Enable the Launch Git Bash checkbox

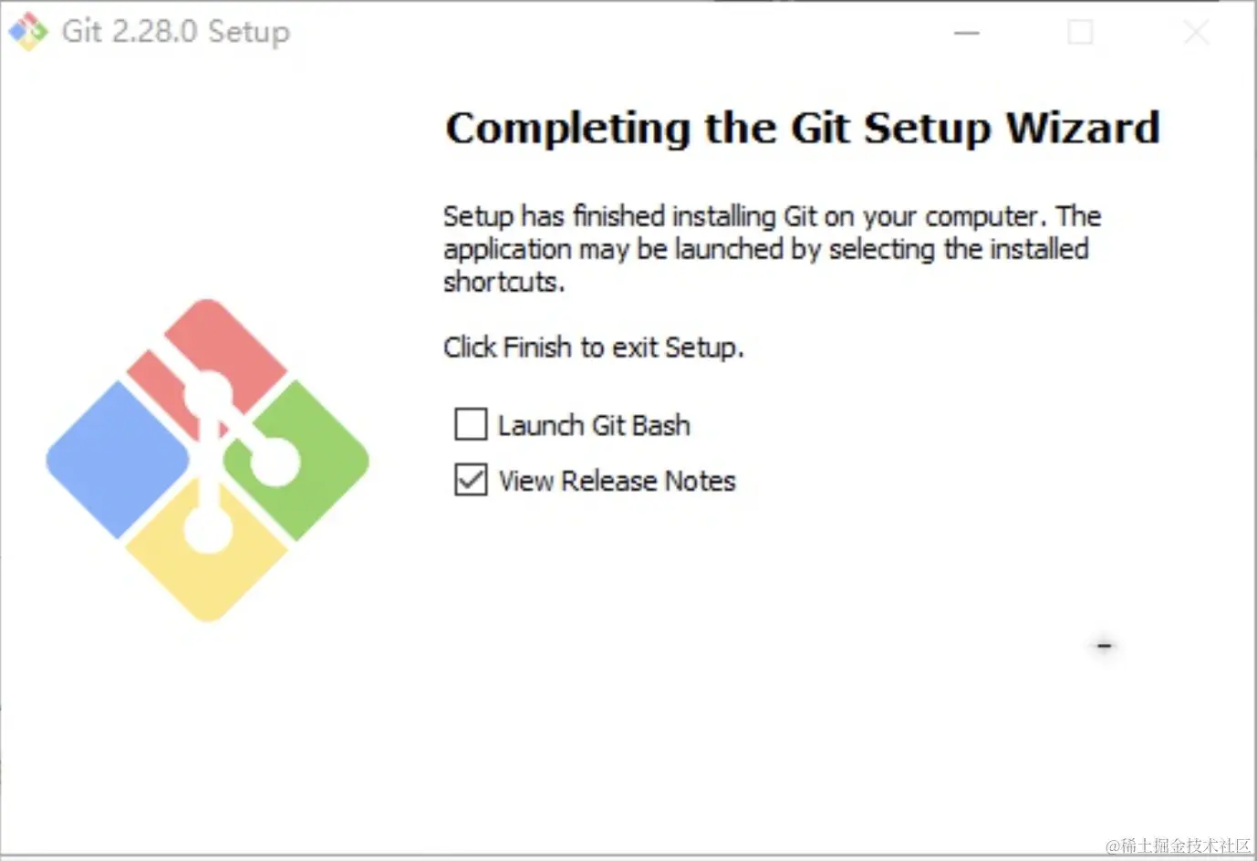point(471,424)
